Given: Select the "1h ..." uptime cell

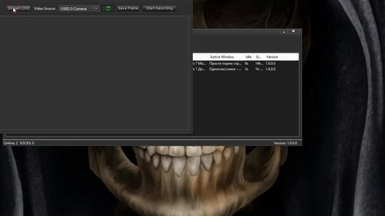Looking at the screenshot, I should [259, 69].
